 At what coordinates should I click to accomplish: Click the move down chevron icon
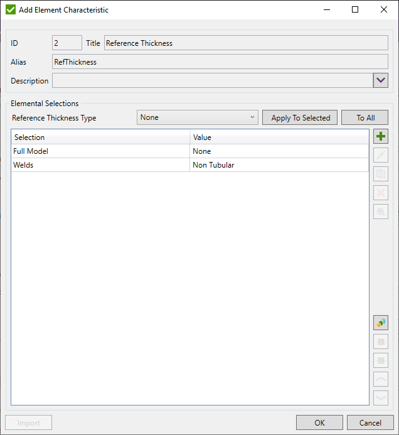(x=380, y=397)
